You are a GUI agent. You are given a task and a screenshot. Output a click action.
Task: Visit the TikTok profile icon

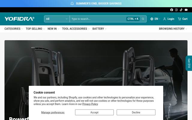[x=181, y=10]
